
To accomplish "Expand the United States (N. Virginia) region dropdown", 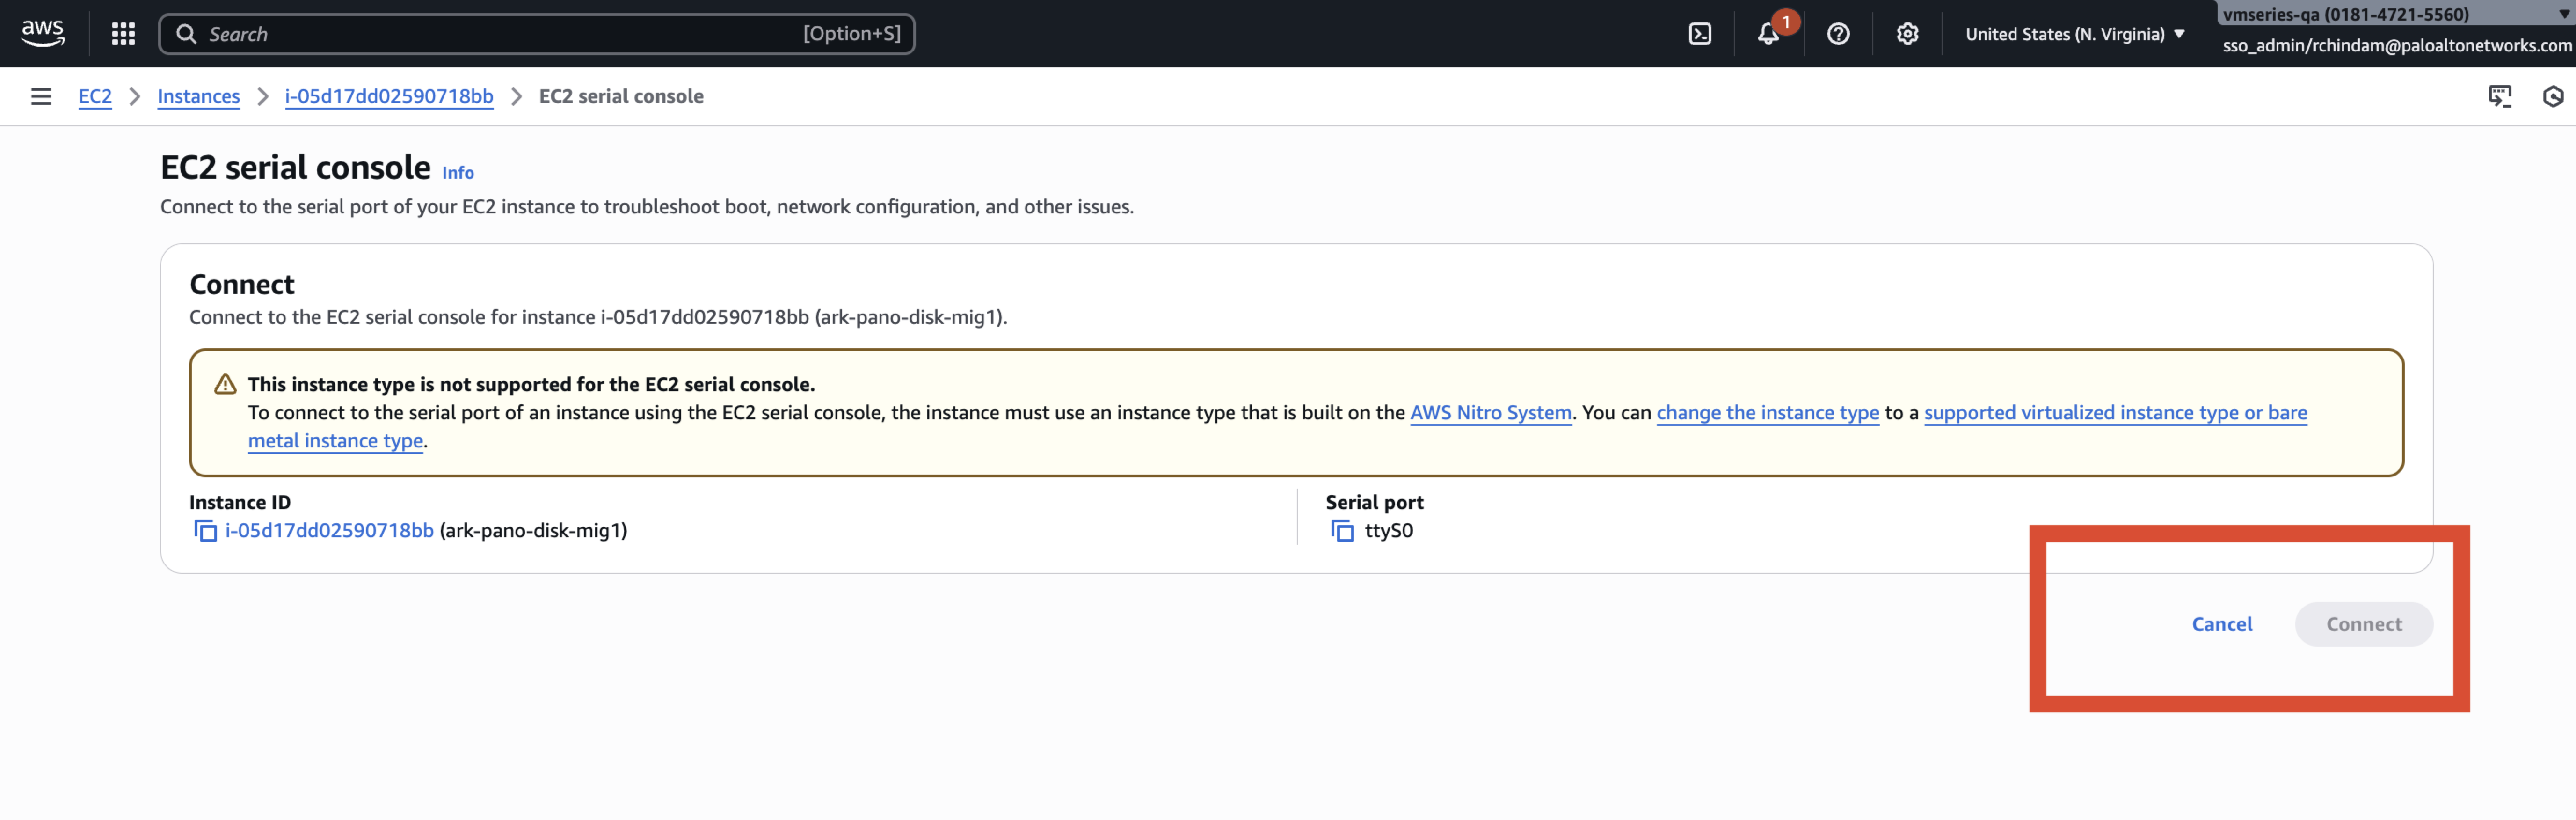I will pos(2074,34).
